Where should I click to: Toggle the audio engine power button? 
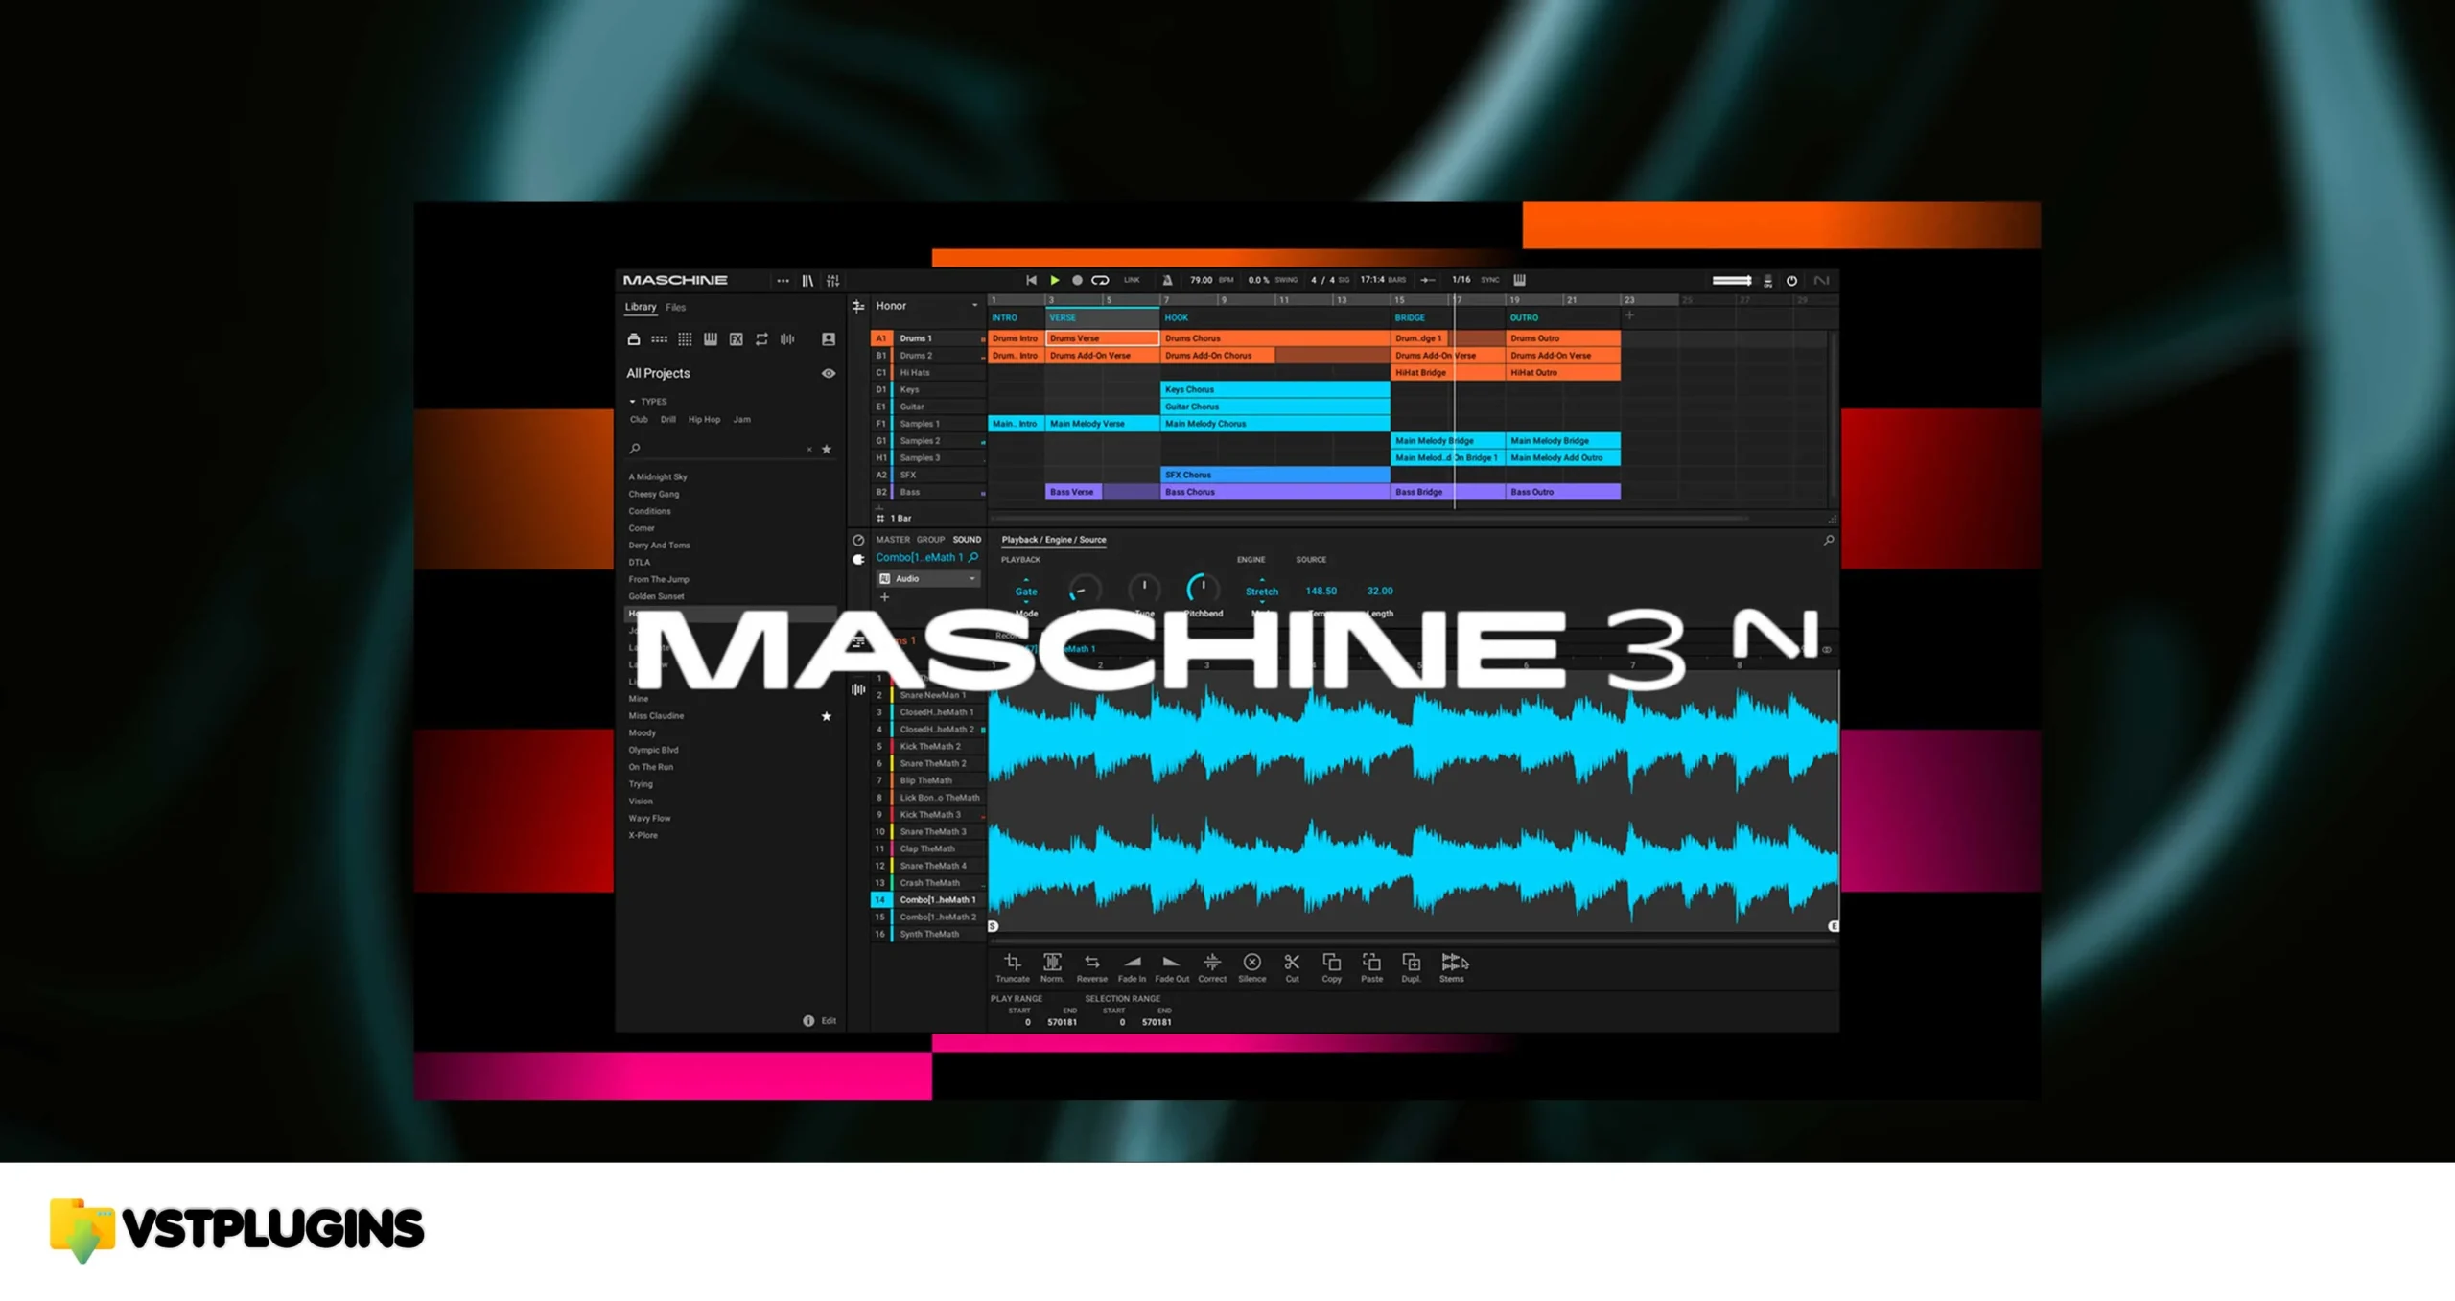(1791, 281)
